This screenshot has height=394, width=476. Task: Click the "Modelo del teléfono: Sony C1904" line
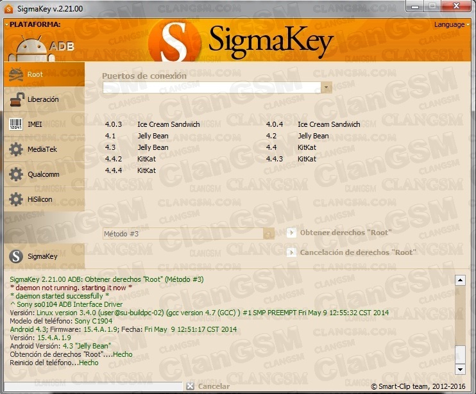click(x=61, y=321)
